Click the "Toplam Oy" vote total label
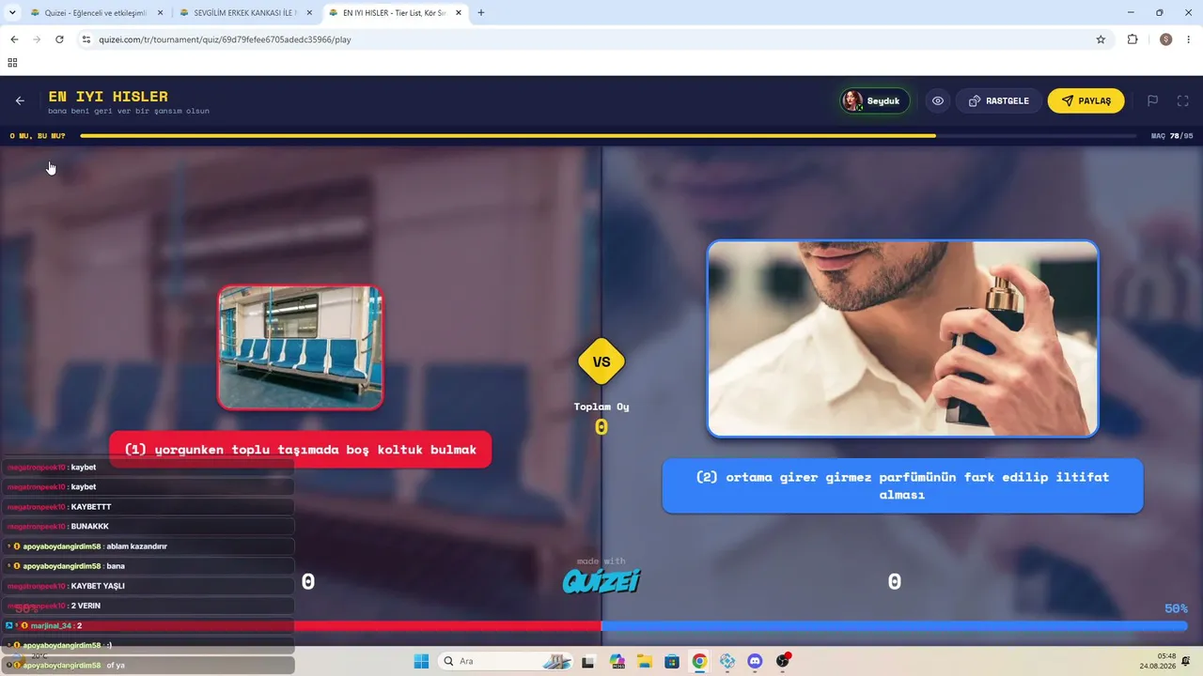The height and width of the screenshot is (676, 1203). click(601, 407)
